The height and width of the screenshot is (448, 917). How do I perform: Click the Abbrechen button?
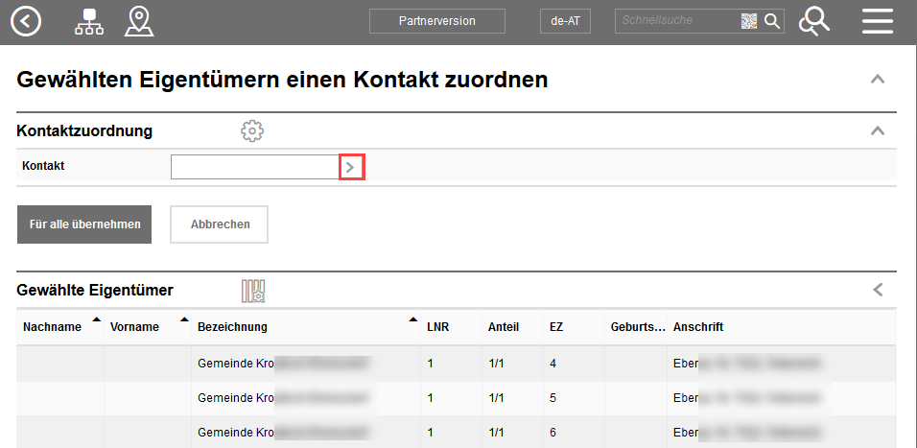point(220,224)
